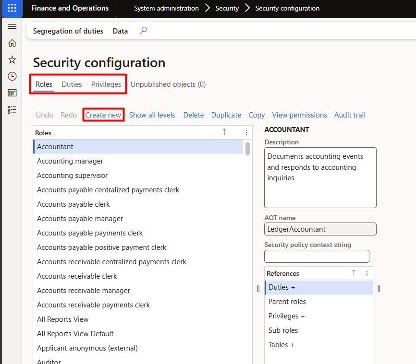
Task: Switch to the Privileges tab
Action: coord(106,84)
